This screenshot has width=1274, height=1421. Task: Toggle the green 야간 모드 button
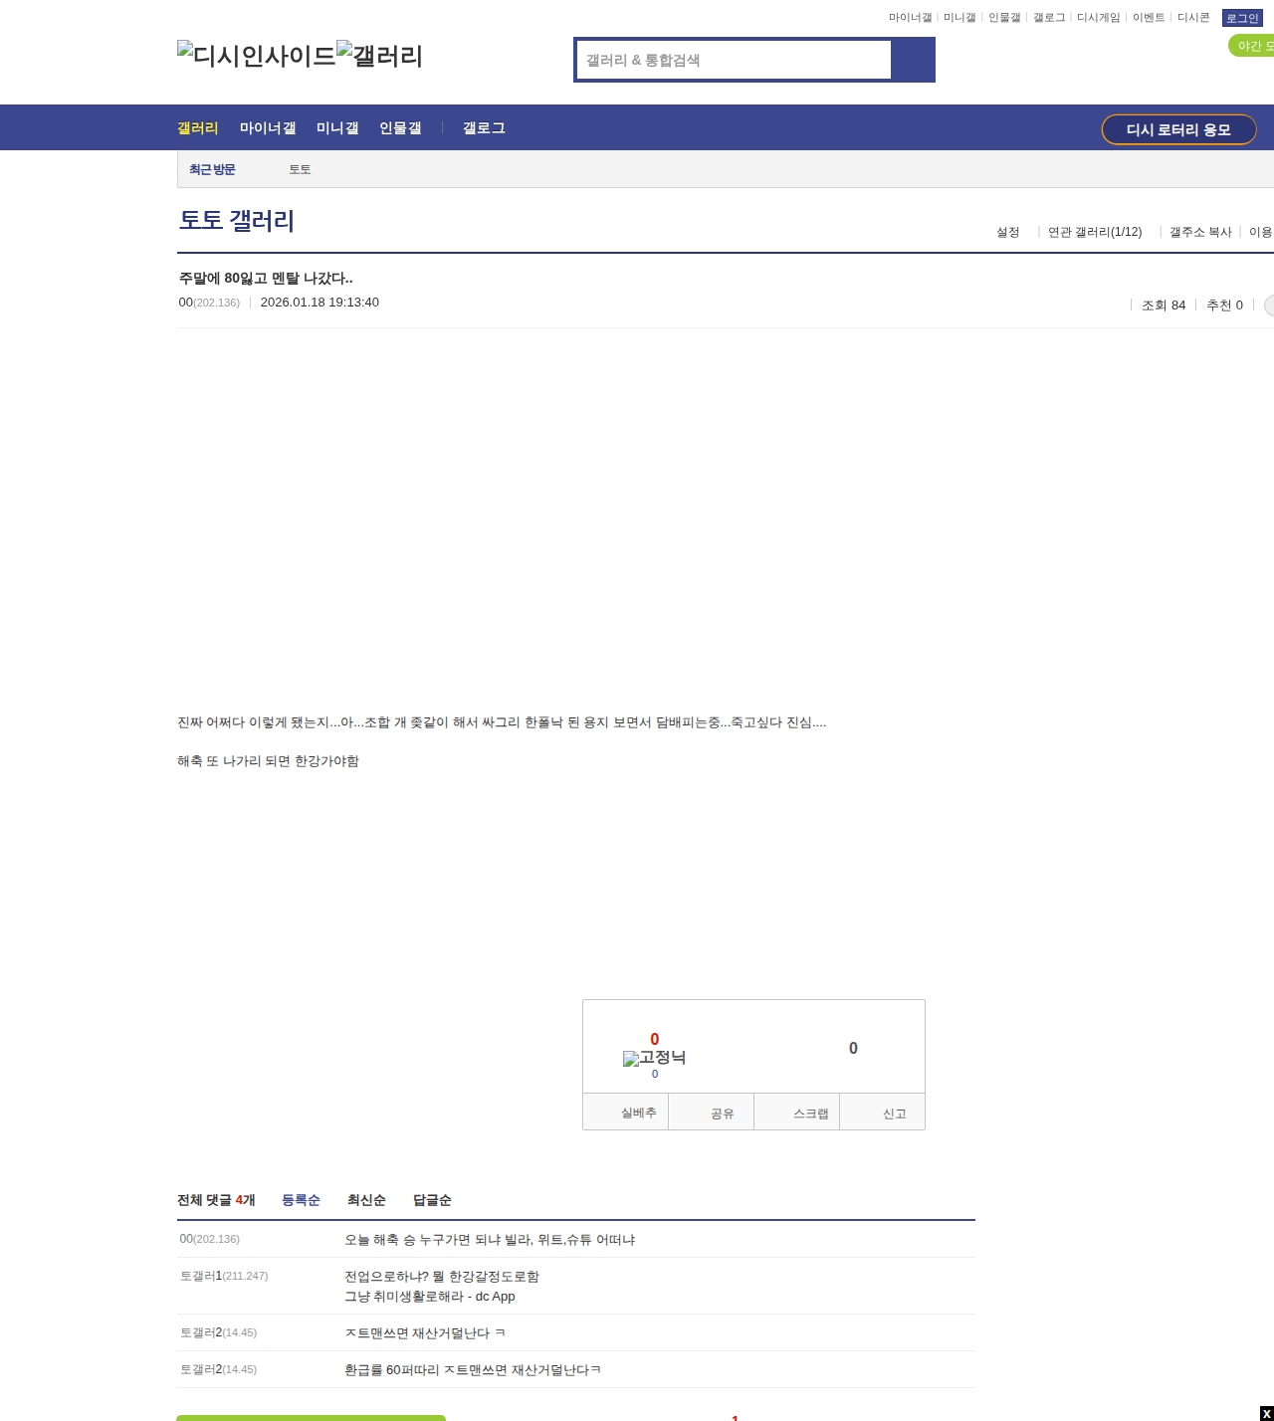click(x=1252, y=46)
